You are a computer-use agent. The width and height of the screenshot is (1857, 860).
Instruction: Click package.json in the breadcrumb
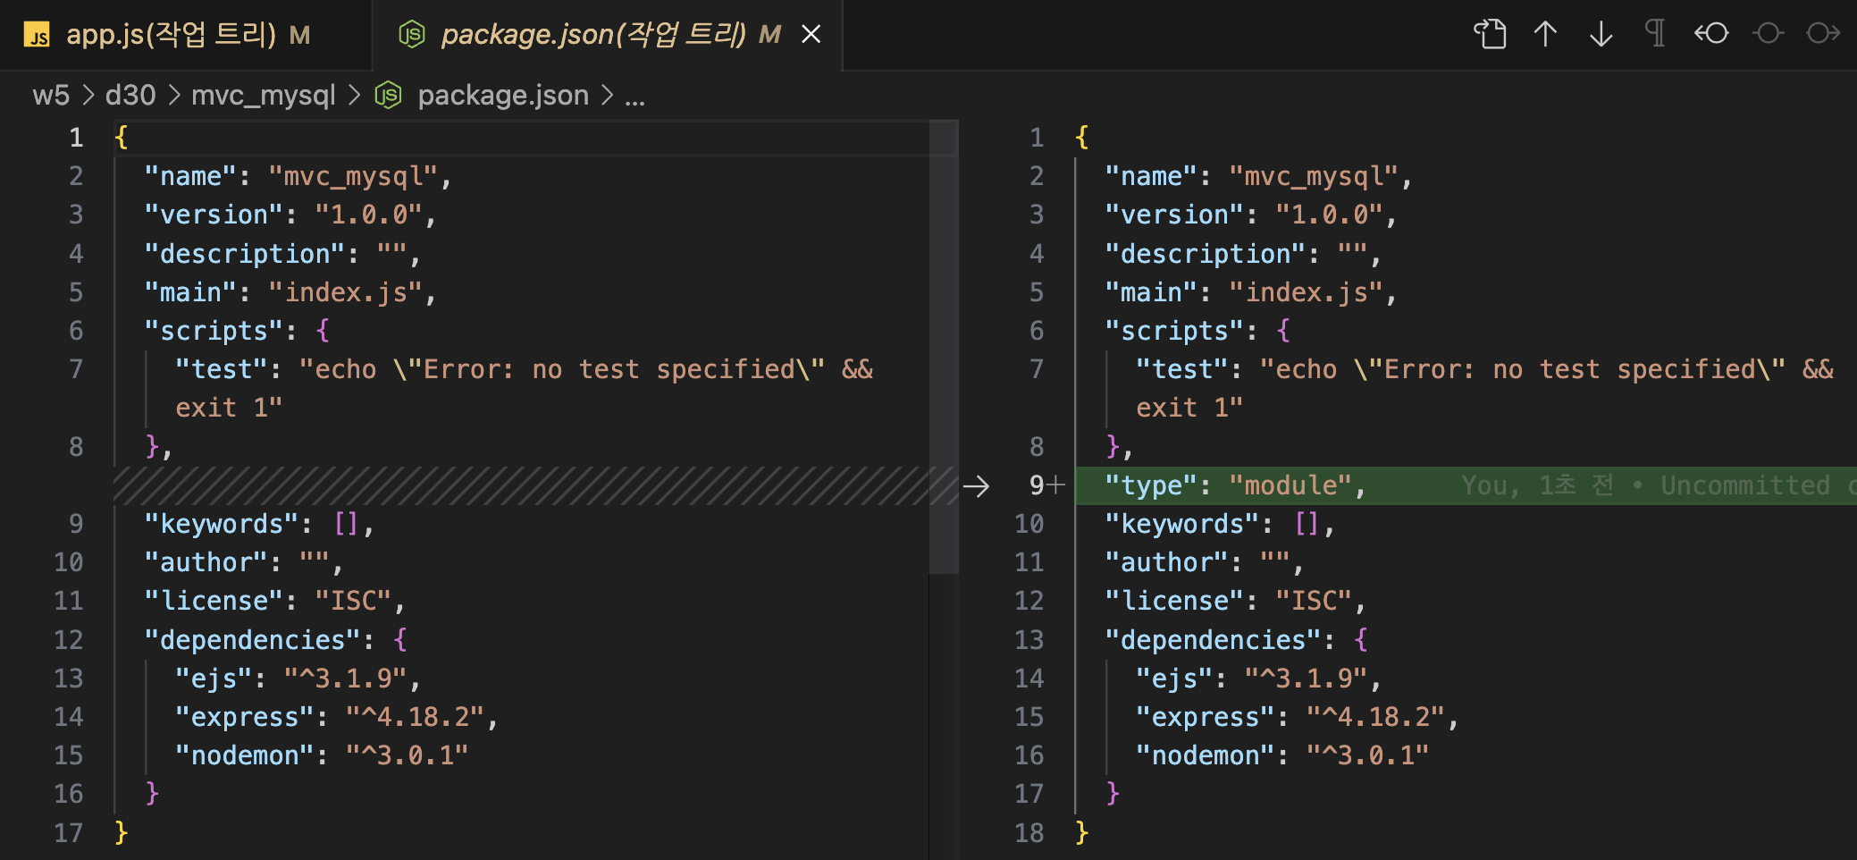pos(503,95)
